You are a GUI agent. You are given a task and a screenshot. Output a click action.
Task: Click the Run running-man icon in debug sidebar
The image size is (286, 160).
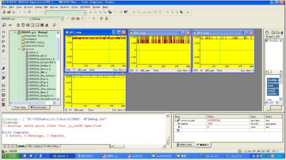(4, 68)
